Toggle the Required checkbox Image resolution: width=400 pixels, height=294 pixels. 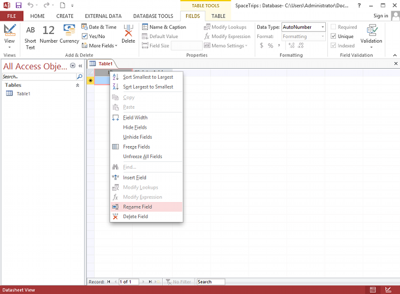pos(333,27)
